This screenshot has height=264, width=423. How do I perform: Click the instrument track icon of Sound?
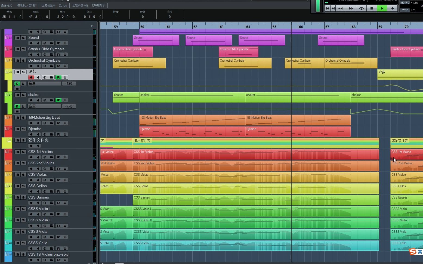pyautogui.click(x=7, y=37)
